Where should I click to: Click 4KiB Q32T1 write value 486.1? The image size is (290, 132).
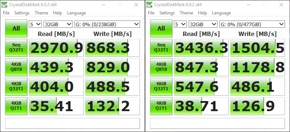point(258,86)
